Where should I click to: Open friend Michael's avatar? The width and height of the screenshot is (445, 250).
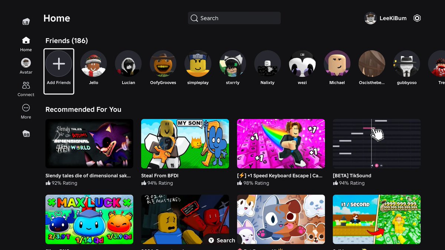pyautogui.click(x=337, y=64)
